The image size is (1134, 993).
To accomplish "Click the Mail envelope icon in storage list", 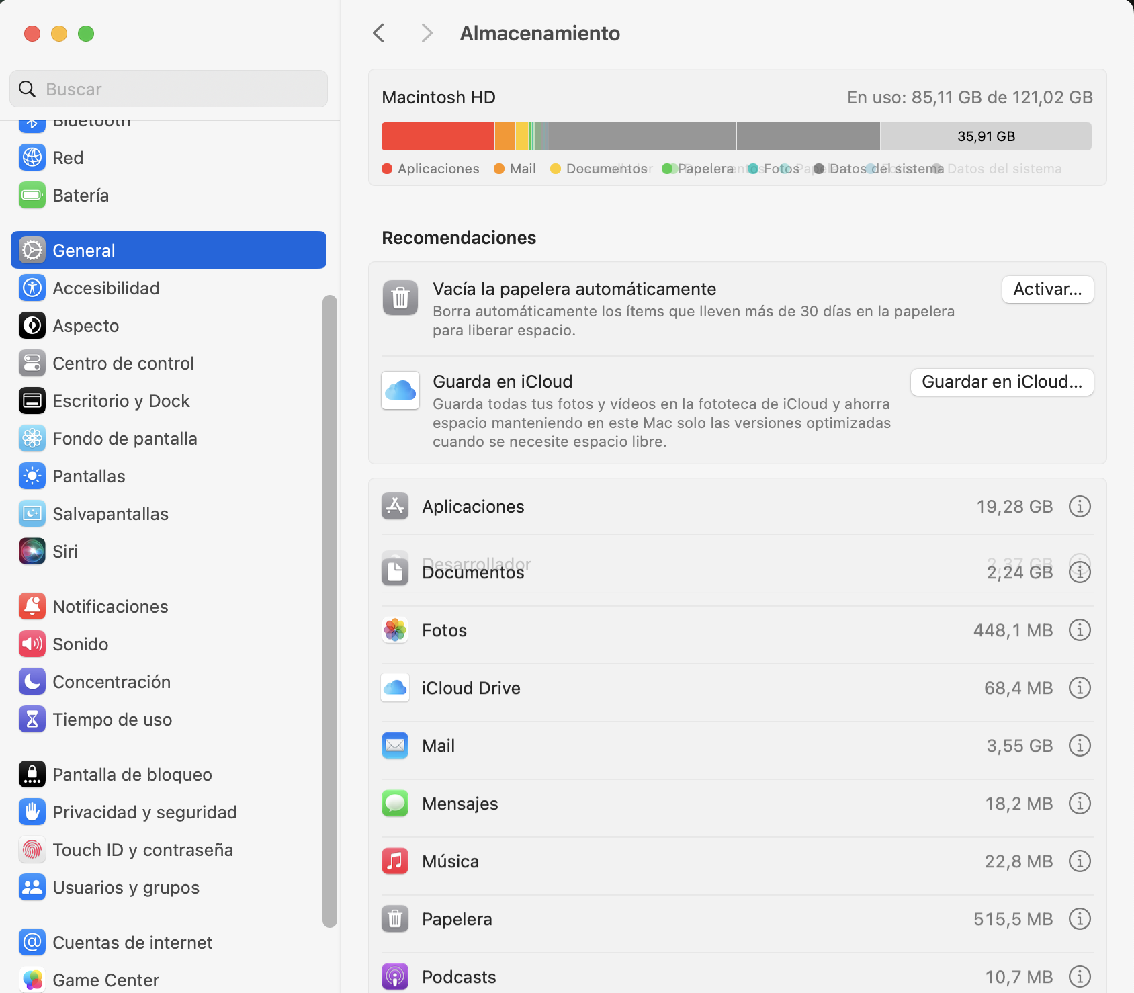I will [x=395, y=745].
